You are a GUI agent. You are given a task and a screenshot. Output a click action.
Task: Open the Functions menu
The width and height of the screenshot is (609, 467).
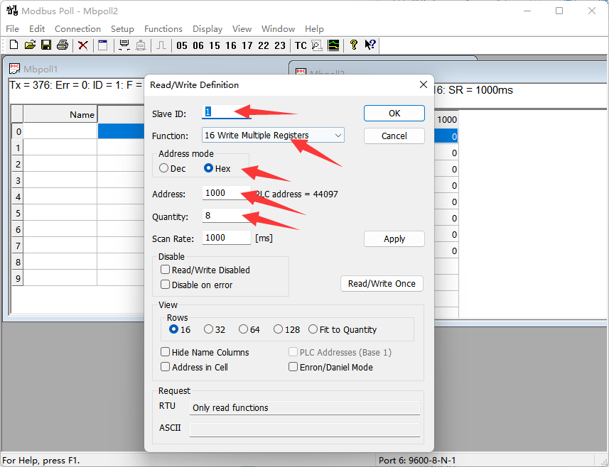coord(163,29)
